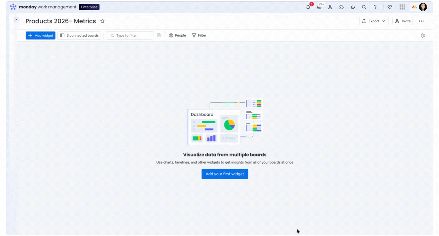Open the apps marketplace puzzle icon

click(341, 7)
